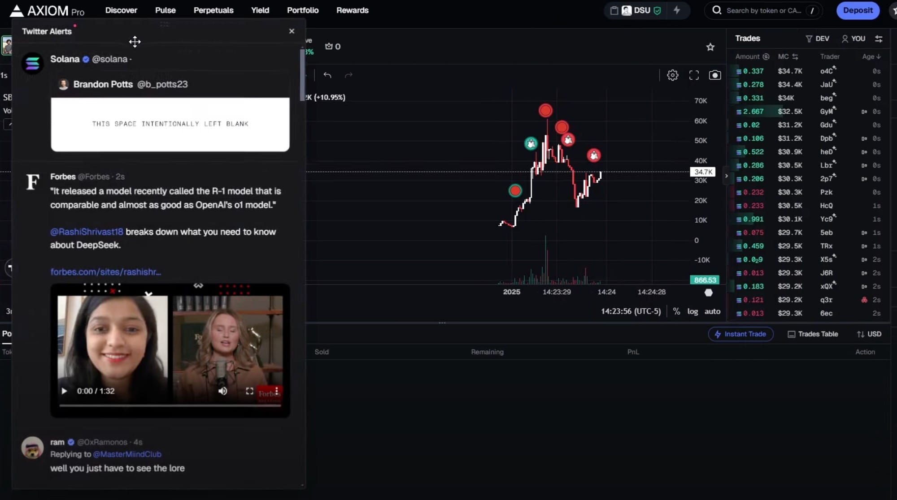This screenshot has width=897, height=500.
Task: Click the Deposit button
Action: pyautogui.click(x=857, y=10)
